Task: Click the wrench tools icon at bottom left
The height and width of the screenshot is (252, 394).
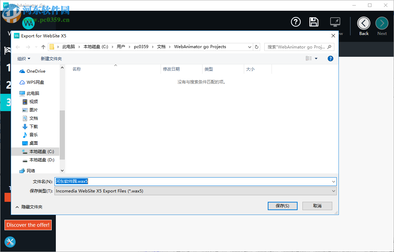Action: tap(10, 242)
